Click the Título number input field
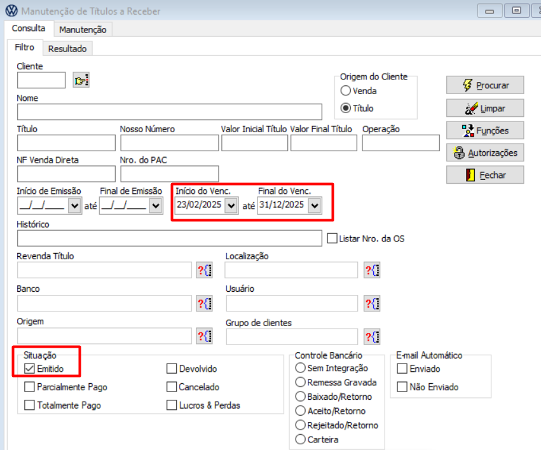This screenshot has width=541, height=450. click(x=66, y=143)
